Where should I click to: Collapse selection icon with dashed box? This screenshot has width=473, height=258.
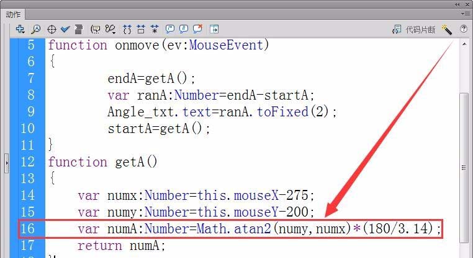coord(140,29)
